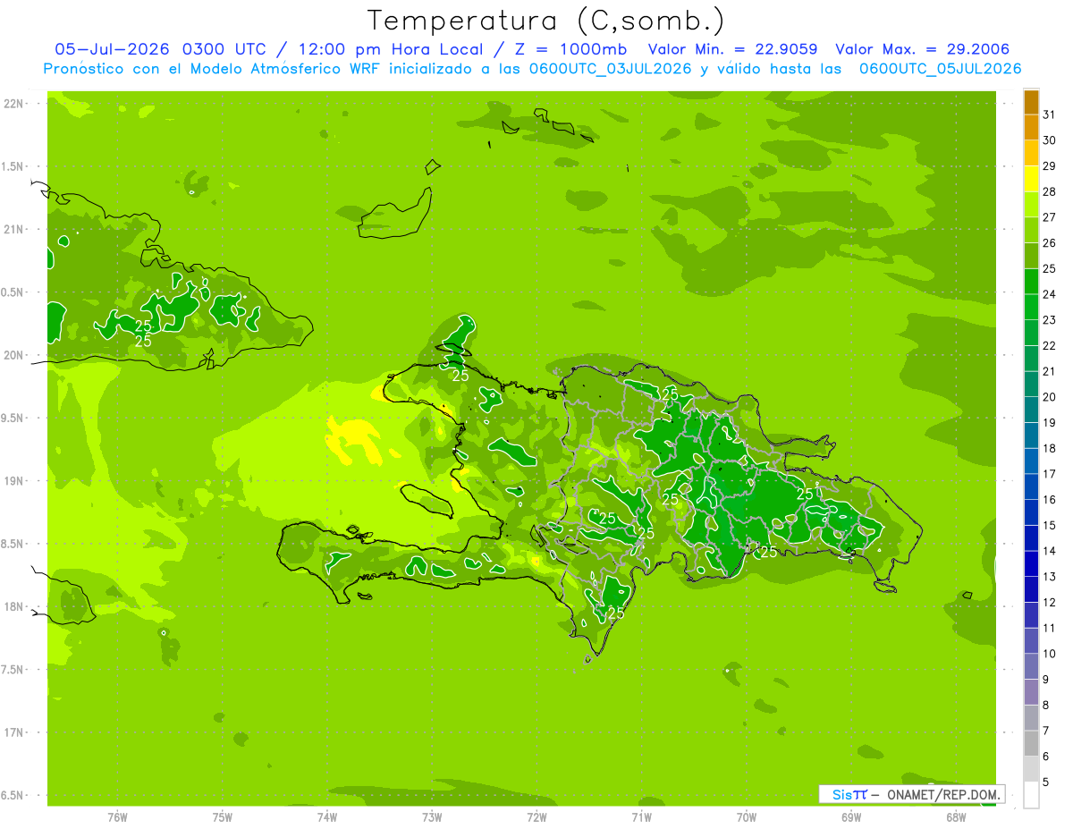Click the "74W" longitude label

point(327,817)
